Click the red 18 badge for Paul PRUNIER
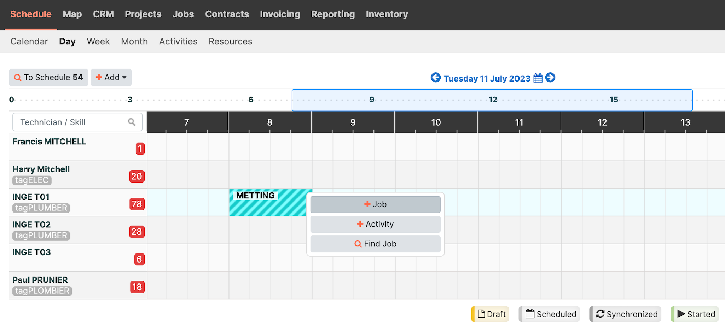This screenshot has width=725, height=329. click(137, 287)
